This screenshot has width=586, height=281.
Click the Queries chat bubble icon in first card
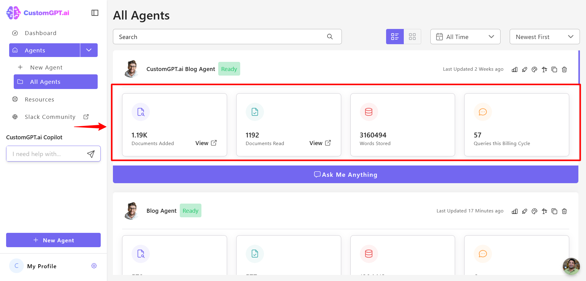(483, 112)
